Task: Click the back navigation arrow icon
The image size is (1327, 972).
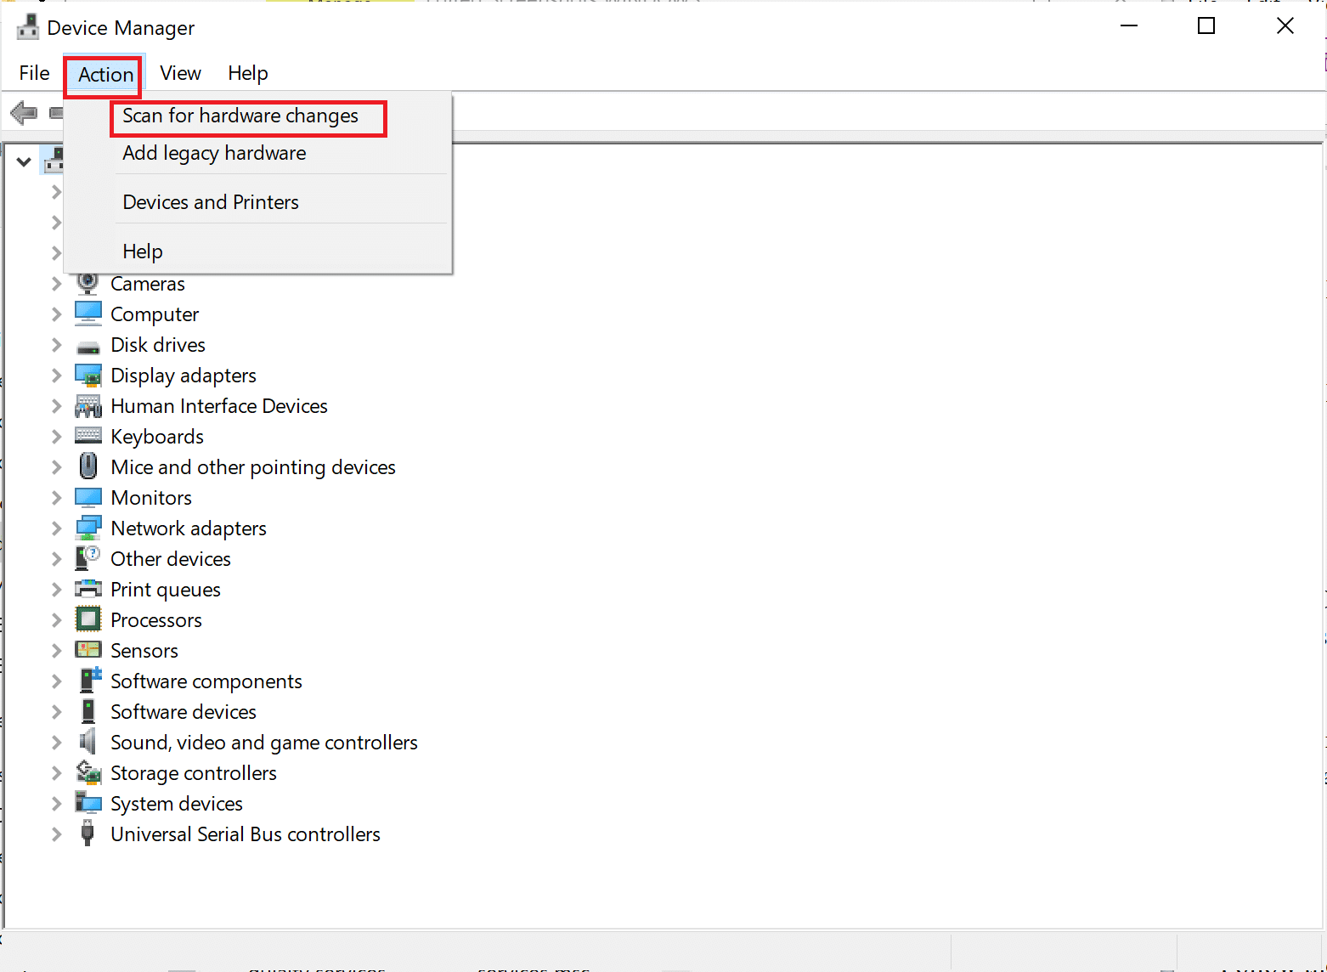Action: (x=24, y=112)
